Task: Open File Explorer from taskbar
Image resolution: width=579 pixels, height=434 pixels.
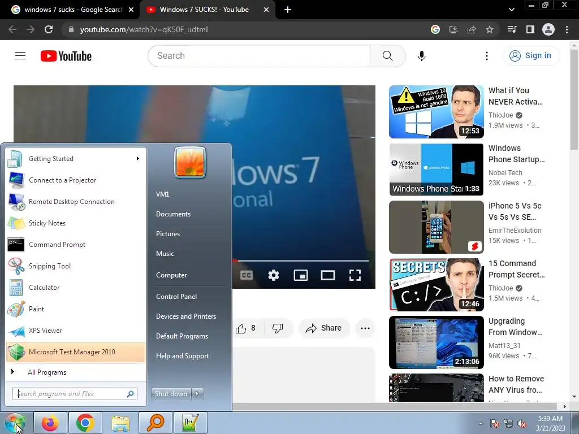Action: tap(120, 423)
